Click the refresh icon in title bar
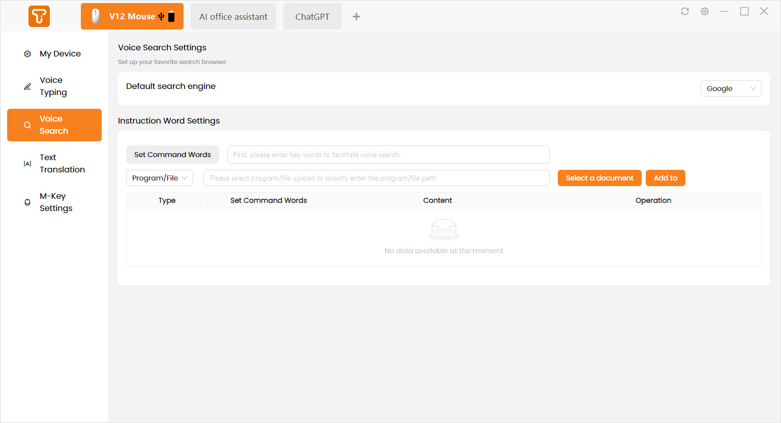 pyautogui.click(x=685, y=11)
